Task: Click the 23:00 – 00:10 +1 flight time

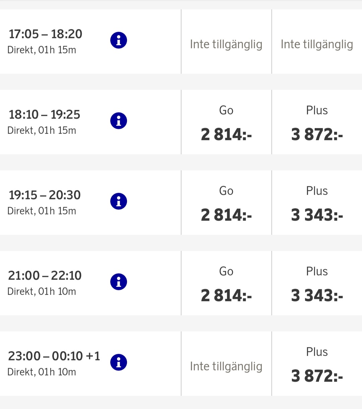Action: tap(54, 356)
